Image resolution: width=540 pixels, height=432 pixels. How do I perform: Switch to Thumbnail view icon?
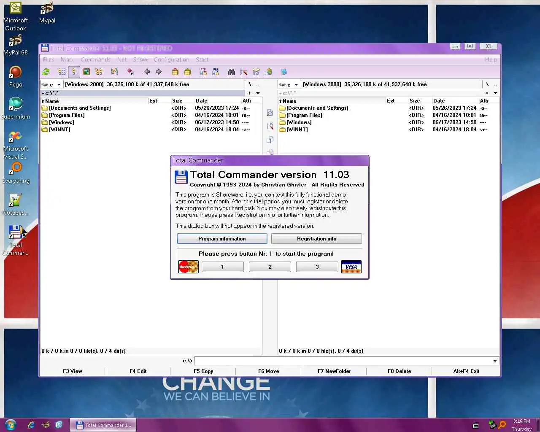[86, 72]
